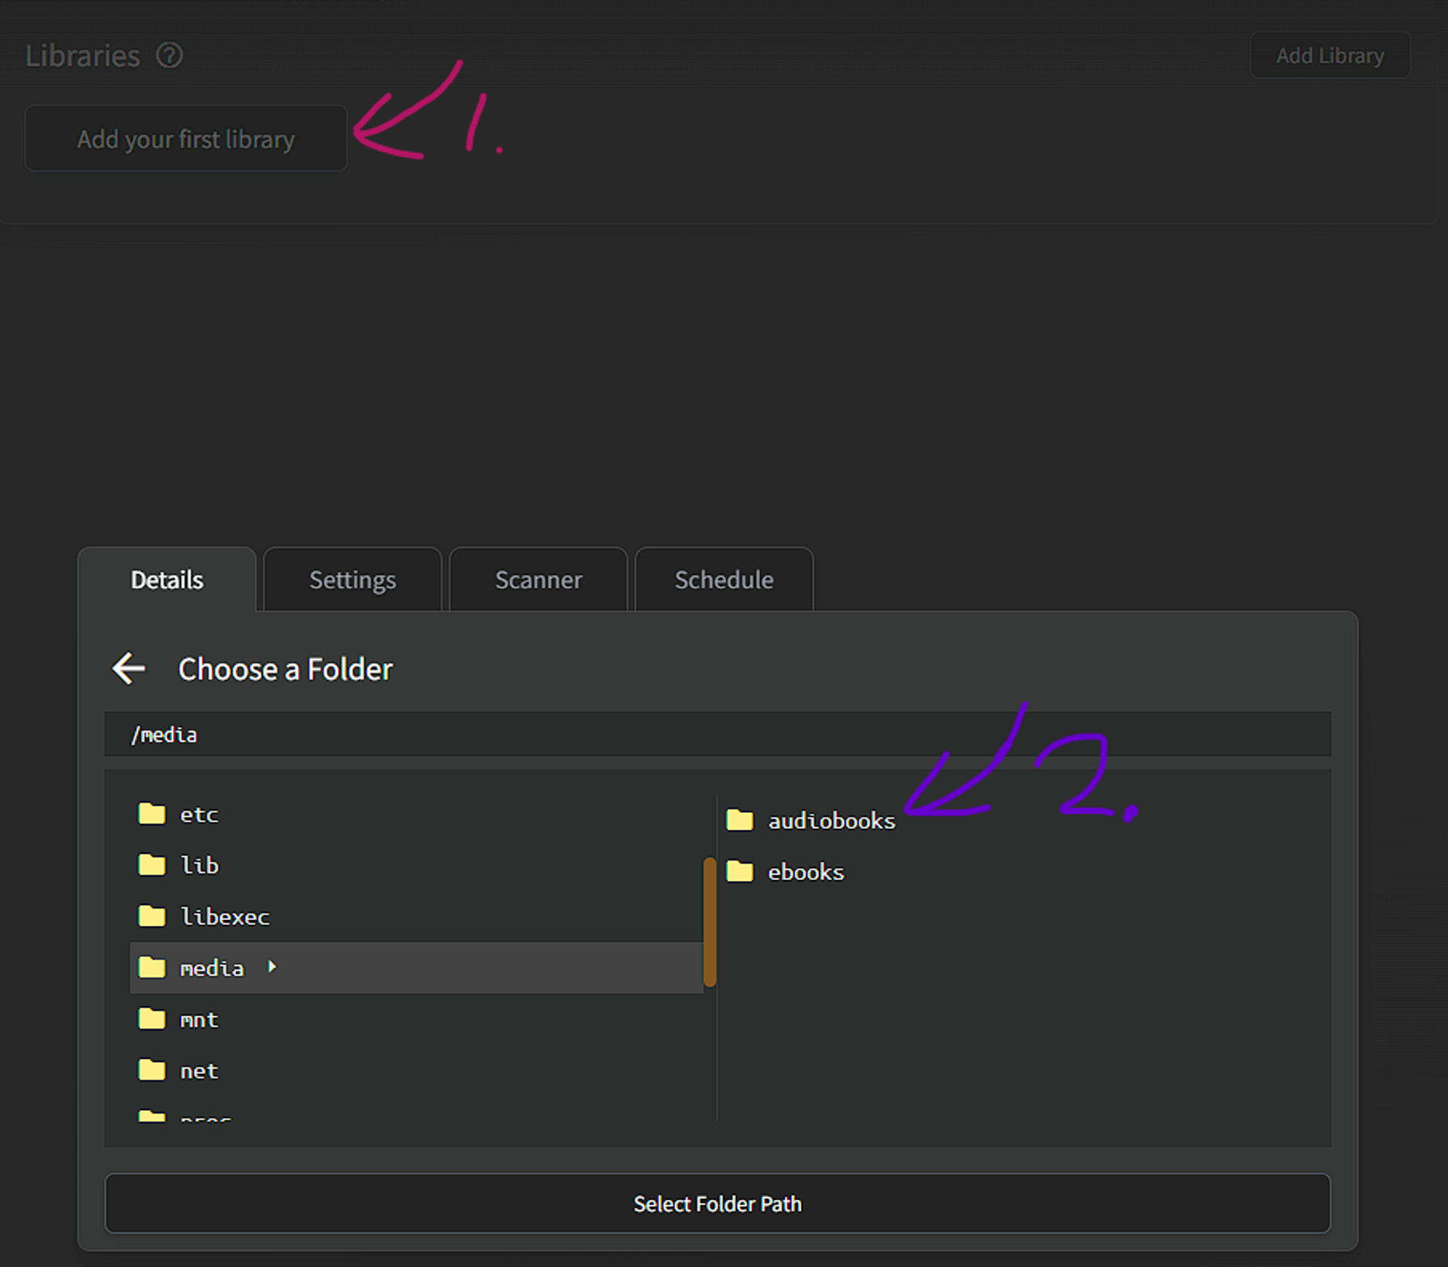This screenshot has width=1448, height=1267.
Task: Select the media folder row
Action: coord(415,968)
